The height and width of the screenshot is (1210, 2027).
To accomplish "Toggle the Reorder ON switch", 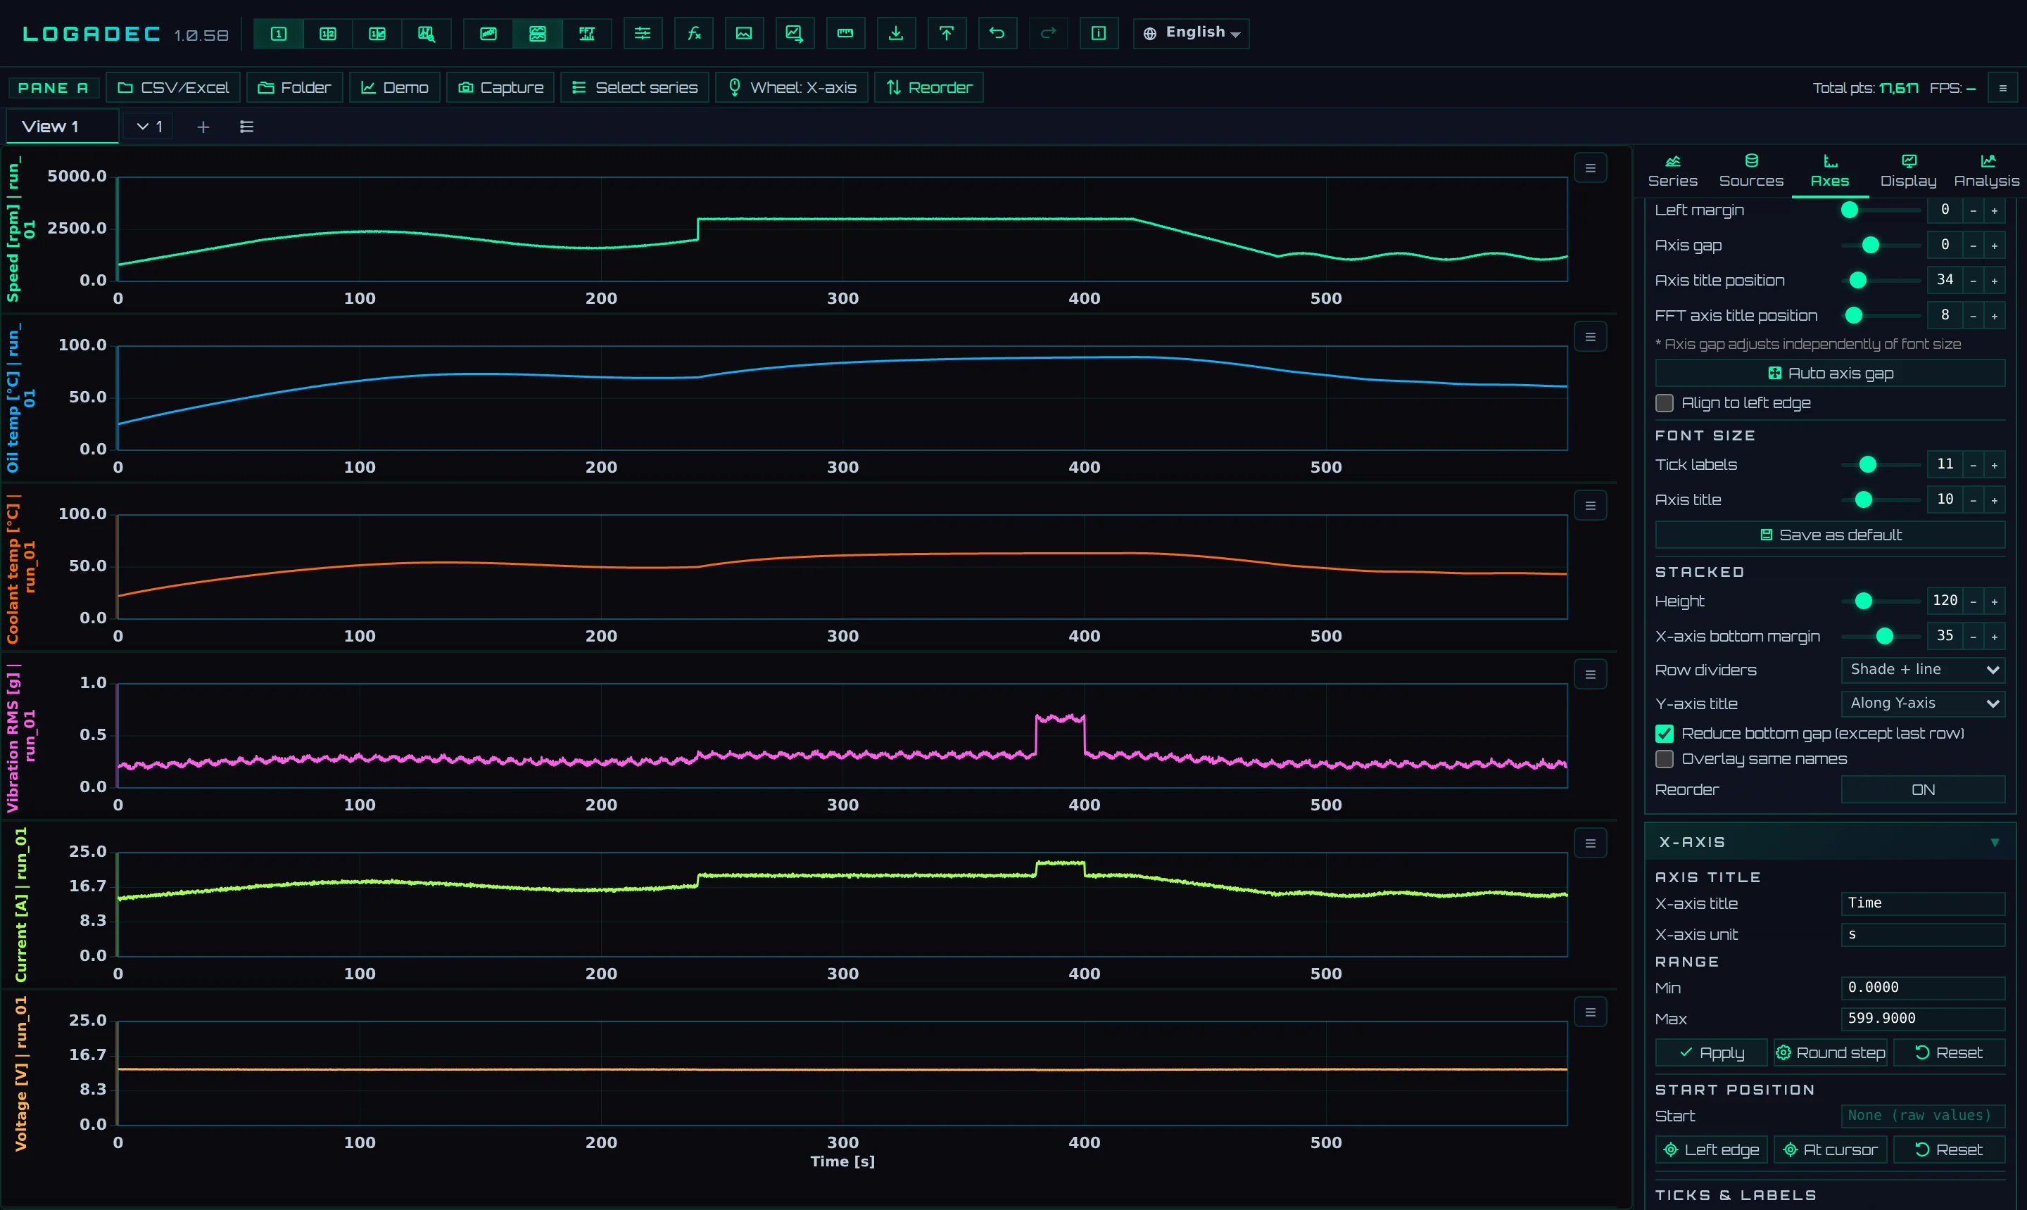I will pos(1923,789).
